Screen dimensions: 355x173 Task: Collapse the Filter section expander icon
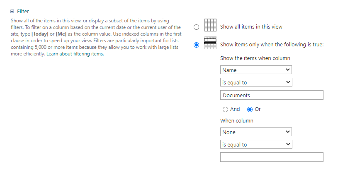[x=13, y=12]
